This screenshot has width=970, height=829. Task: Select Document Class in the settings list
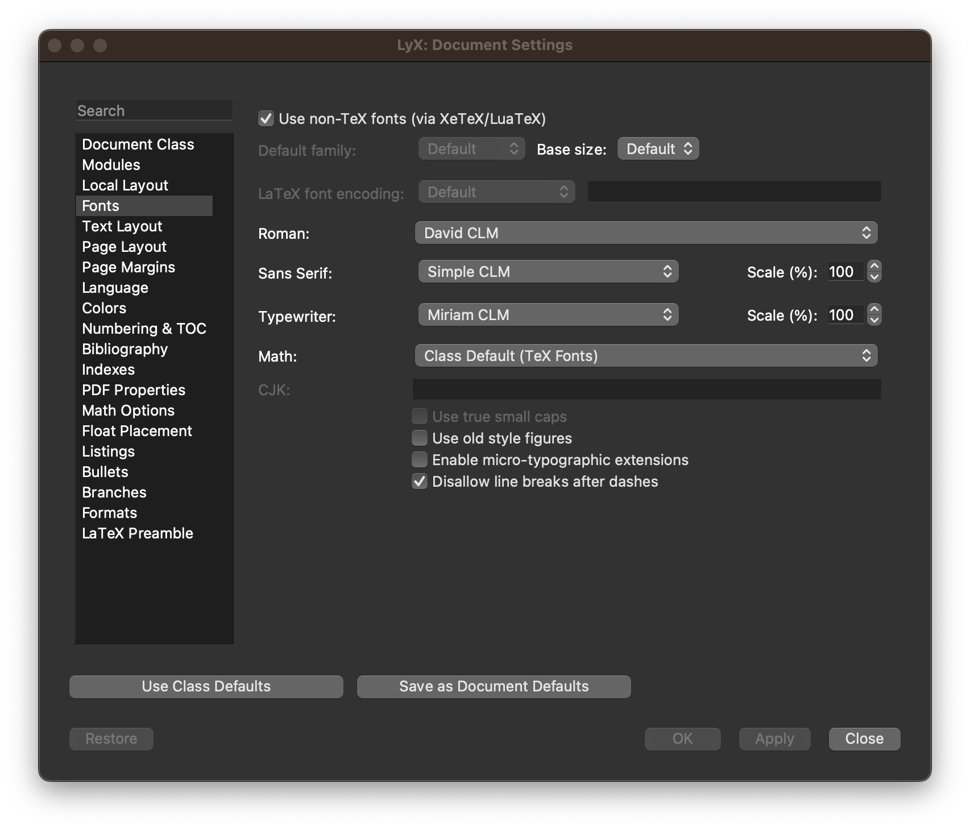144,144
